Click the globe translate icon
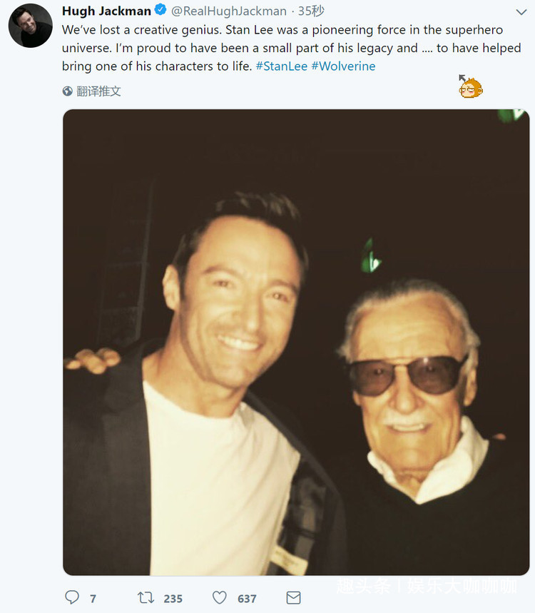The width and height of the screenshot is (535, 613). pyautogui.click(x=68, y=91)
